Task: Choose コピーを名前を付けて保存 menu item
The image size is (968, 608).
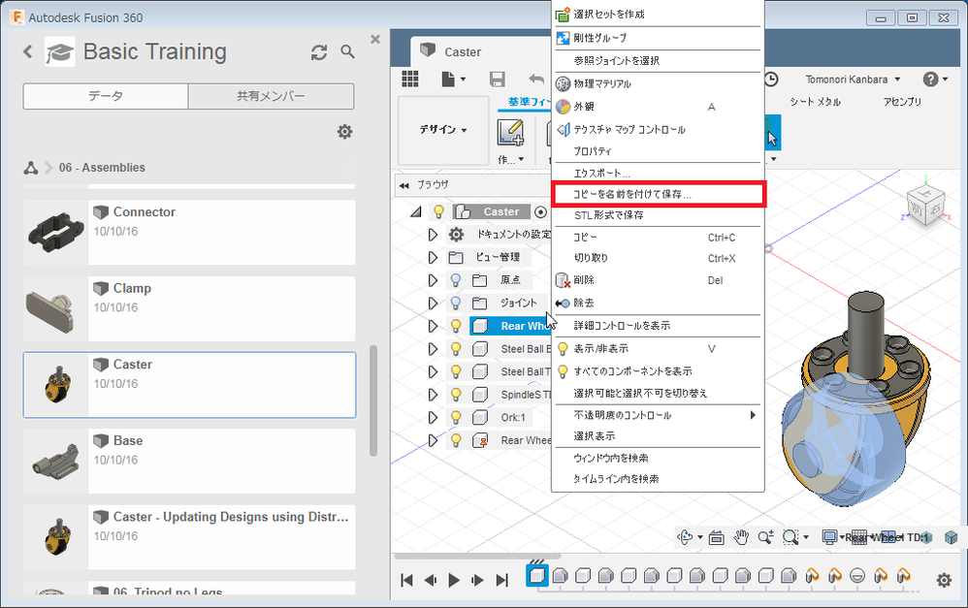Action: click(x=658, y=194)
